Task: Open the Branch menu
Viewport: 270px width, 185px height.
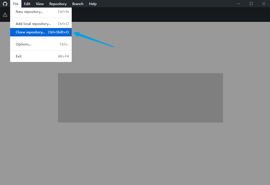Action: coord(78,4)
